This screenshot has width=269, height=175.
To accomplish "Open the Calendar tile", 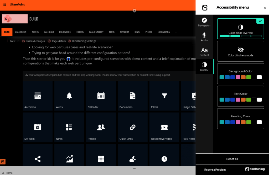I will (101, 96).
